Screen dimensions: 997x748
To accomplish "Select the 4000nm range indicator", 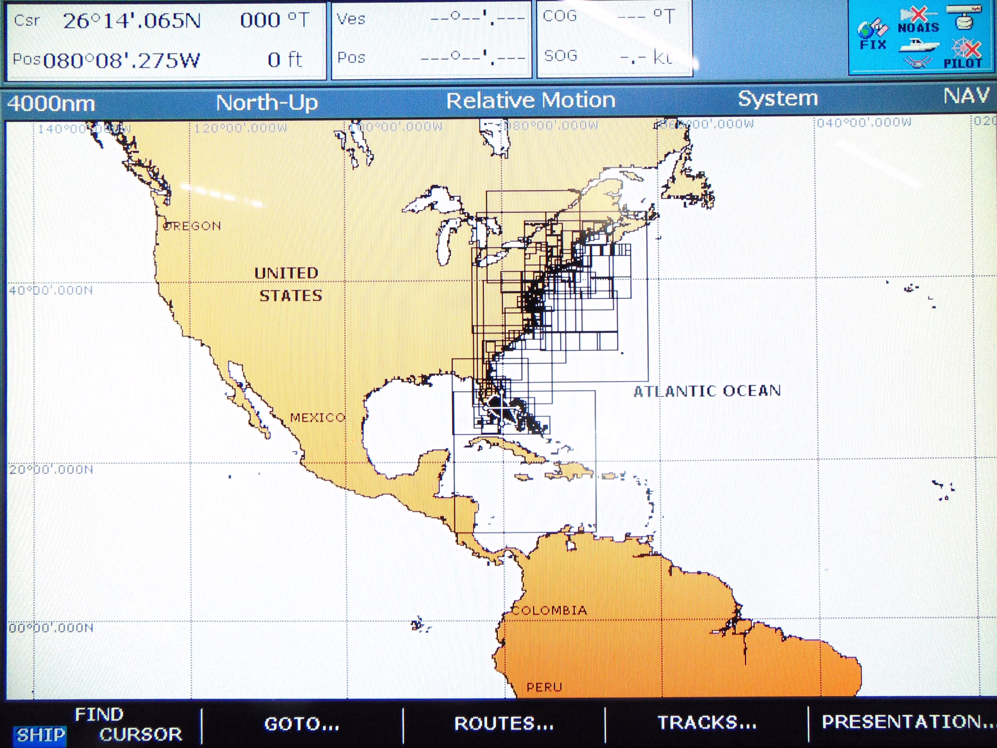I will pyautogui.click(x=51, y=104).
